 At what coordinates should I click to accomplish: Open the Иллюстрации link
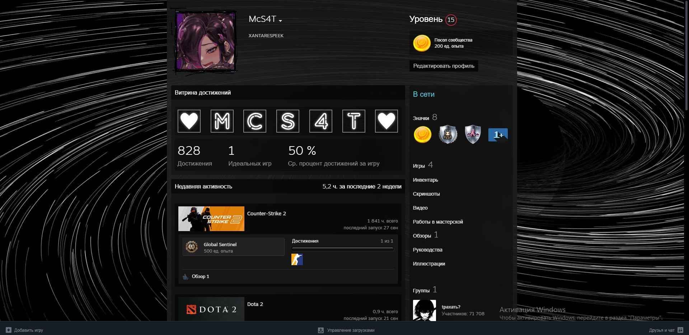[429, 264]
